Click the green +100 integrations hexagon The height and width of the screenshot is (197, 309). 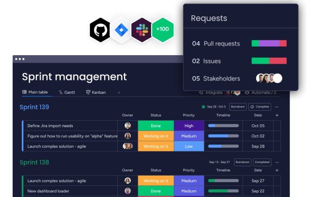tap(163, 30)
